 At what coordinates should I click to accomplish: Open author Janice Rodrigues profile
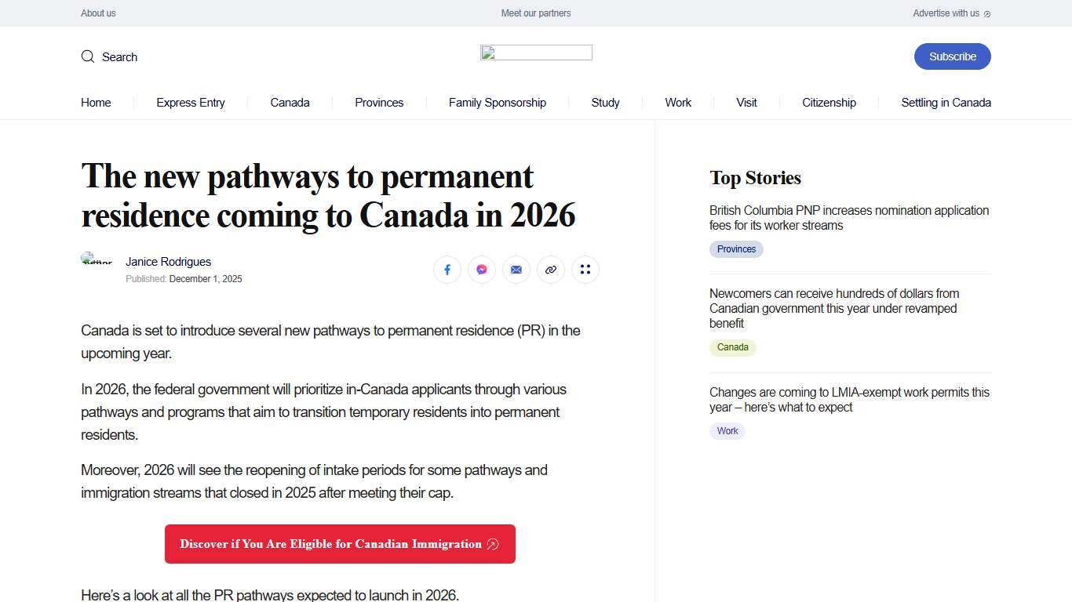pyautogui.click(x=168, y=262)
